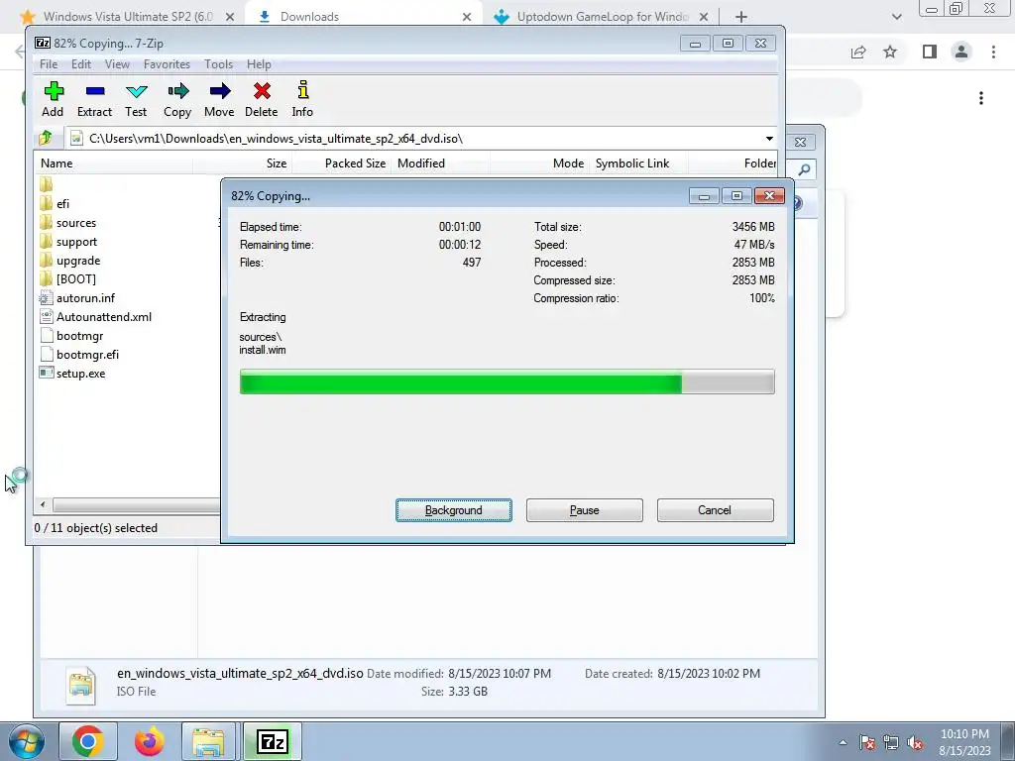Click the Test toolbar icon
Image resolution: width=1015 pixels, height=761 pixels.
(136, 91)
